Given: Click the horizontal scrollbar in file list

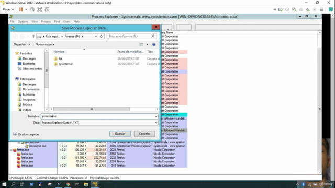Looking at the screenshot, I should pos(92,109).
